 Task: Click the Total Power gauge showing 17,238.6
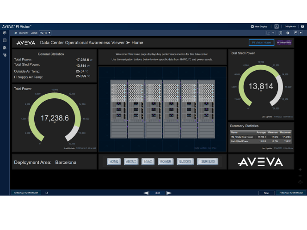click(x=55, y=118)
